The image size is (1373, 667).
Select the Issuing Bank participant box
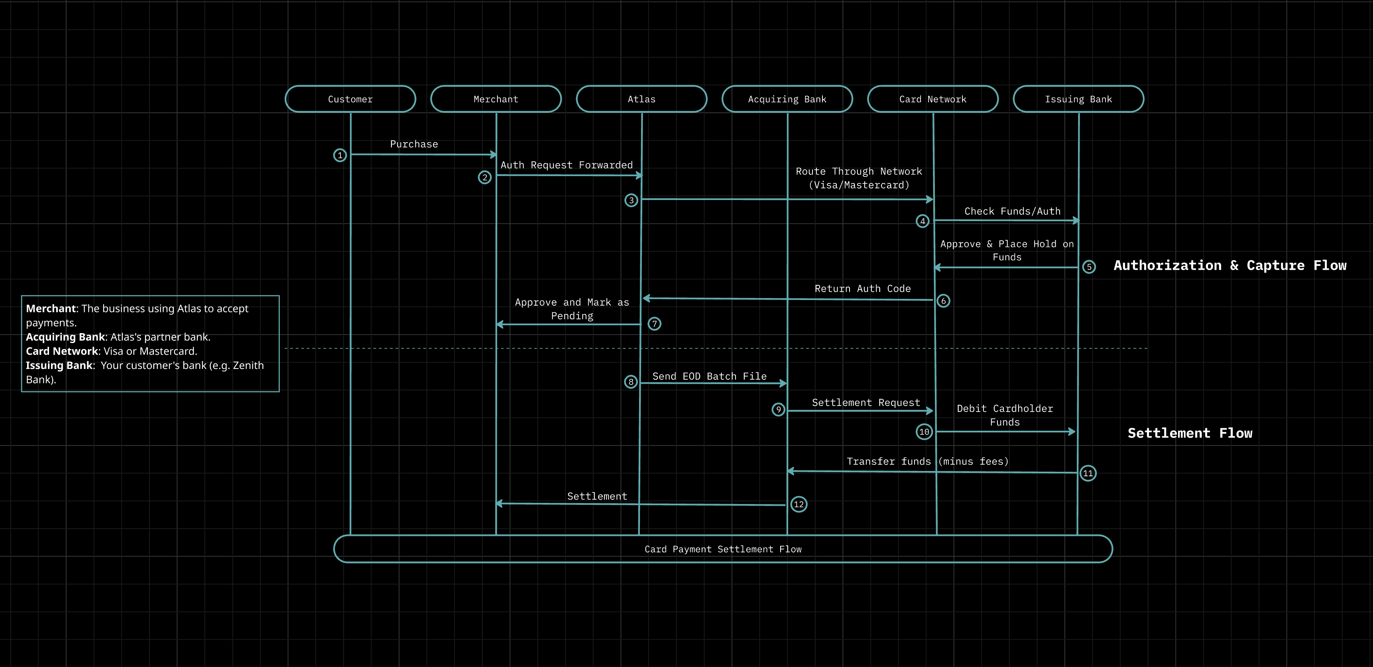pyautogui.click(x=1078, y=99)
